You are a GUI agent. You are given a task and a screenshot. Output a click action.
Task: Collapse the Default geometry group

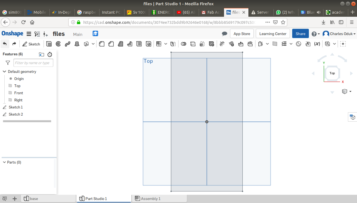pyautogui.click(x=4, y=72)
